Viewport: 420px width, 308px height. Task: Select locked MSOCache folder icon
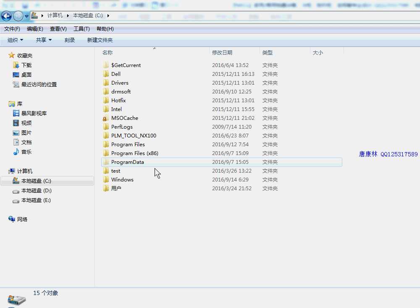point(105,118)
